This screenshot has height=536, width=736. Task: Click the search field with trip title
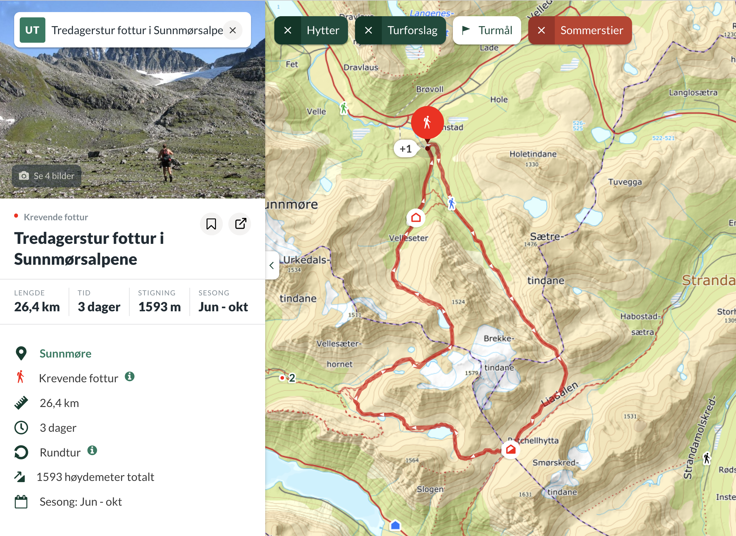click(136, 31)
